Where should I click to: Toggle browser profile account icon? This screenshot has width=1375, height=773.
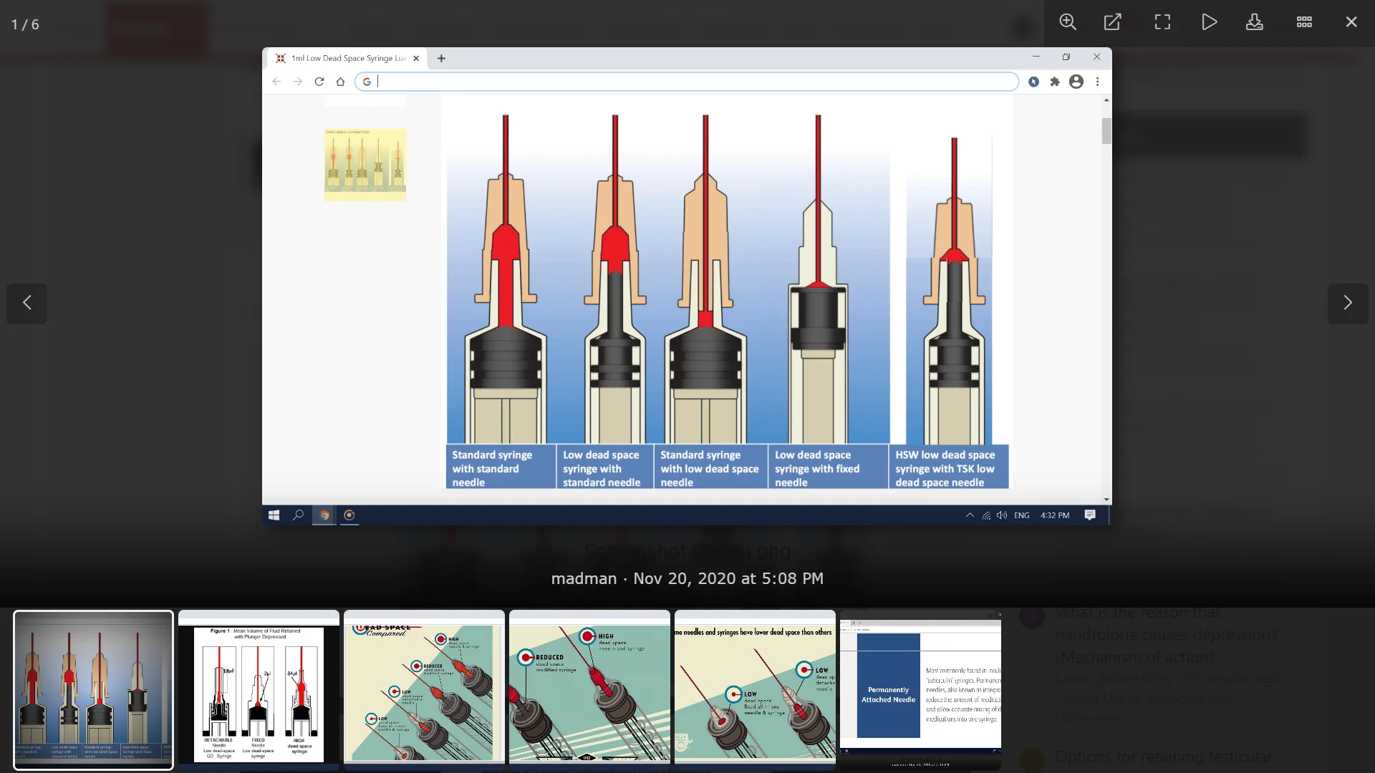(x=1076, y=81)
